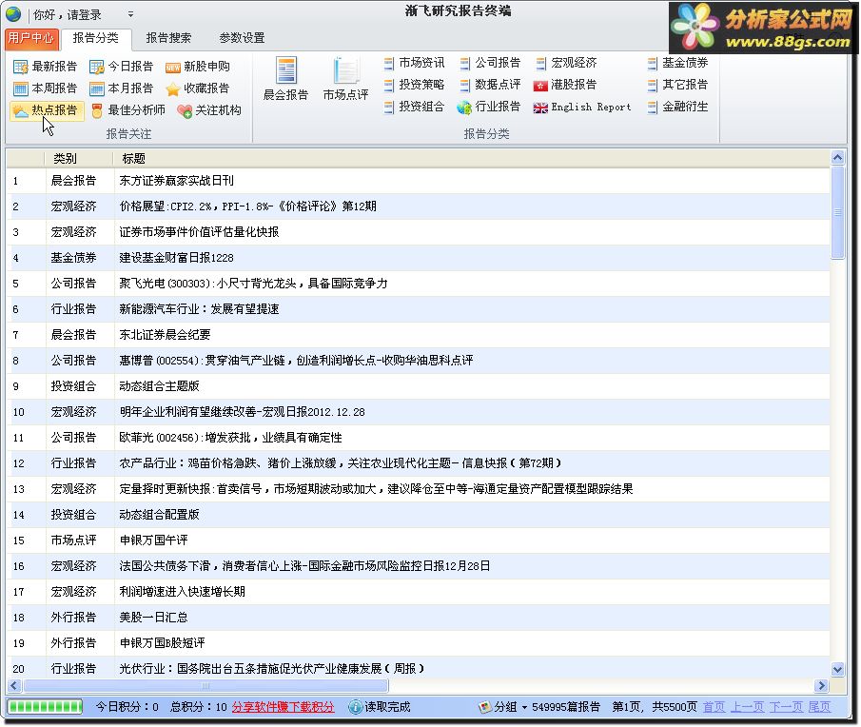Select row 利润增速进入快速增长期
Viewport: 861px width, 727px height.
[x=419, y=592]
